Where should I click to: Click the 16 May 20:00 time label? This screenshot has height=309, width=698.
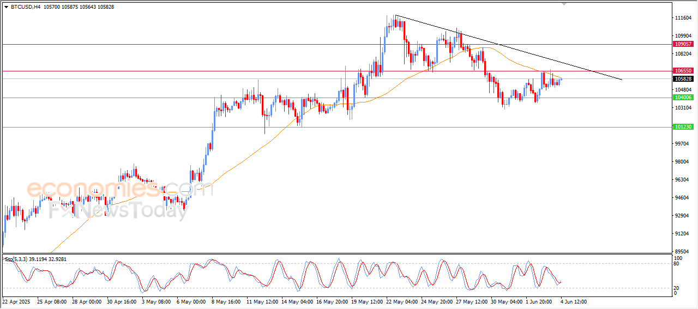click(x=332, y=301)
